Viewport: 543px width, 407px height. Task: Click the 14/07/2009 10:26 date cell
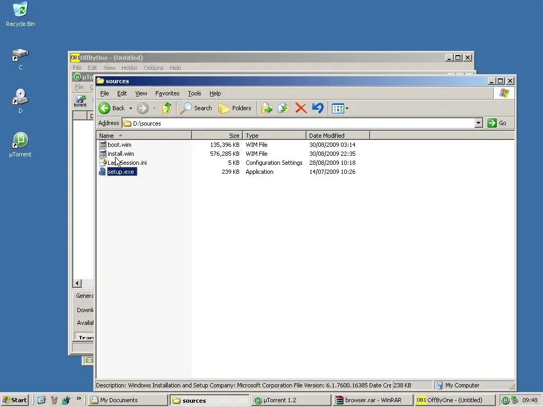332,172
